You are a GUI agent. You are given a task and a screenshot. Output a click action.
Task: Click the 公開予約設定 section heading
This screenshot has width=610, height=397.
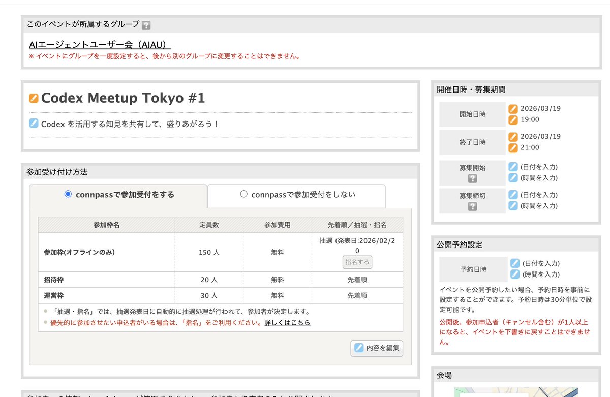point(460,245)
